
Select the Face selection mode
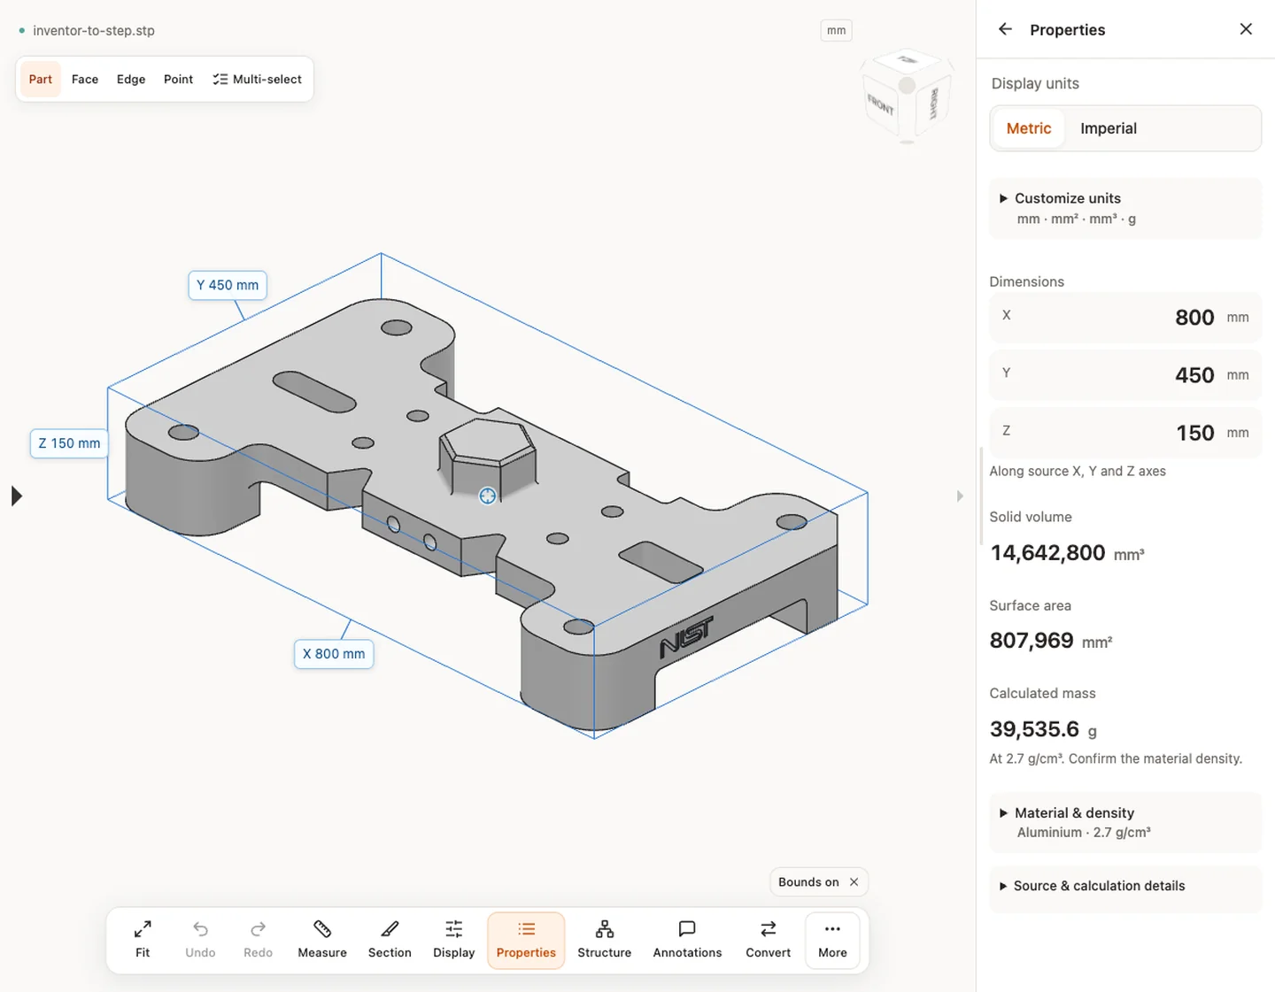tap(85, 80)
